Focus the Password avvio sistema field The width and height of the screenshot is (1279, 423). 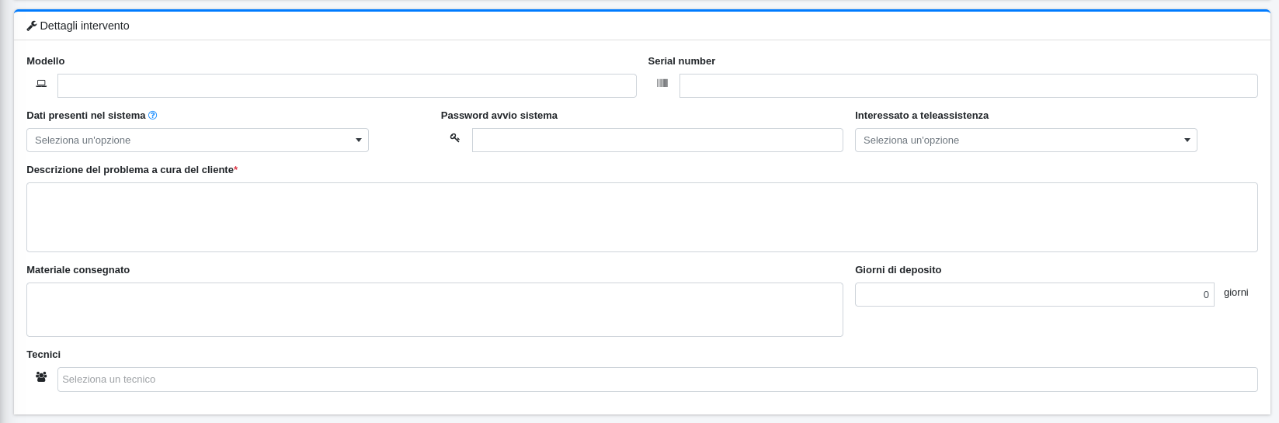[x=657, y=140]
